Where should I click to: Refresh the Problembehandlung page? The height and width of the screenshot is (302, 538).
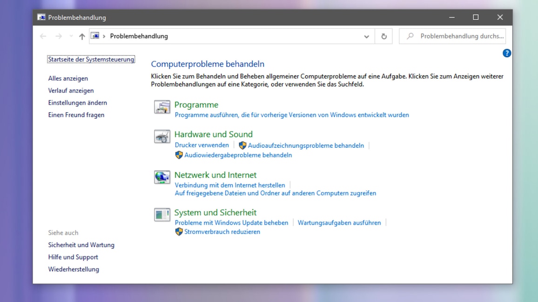pyautogui.click(x=384, y=36)
